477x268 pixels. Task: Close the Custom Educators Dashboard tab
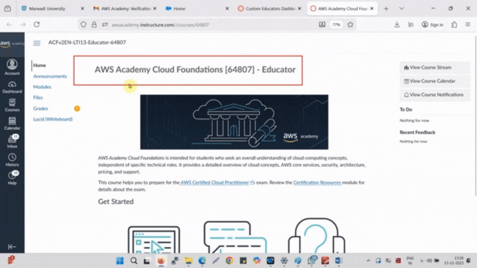pos(300,8)
